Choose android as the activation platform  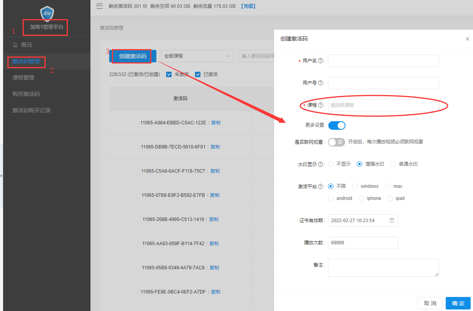pos(331,198)
